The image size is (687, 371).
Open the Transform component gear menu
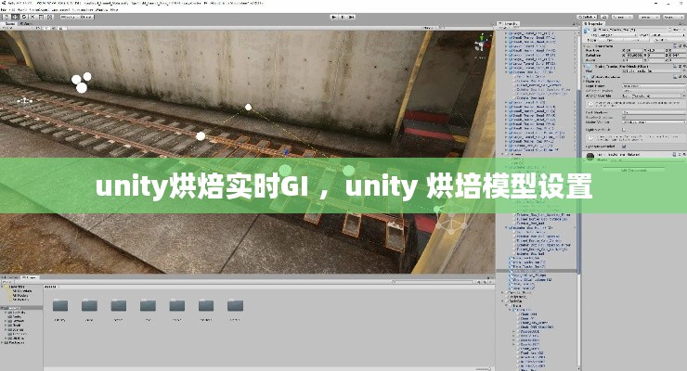[x=684, y=46]
